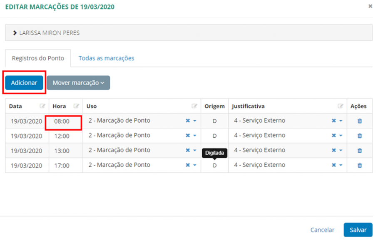
Task: Clear Justificativa in the 13:00 row
Action: (333, 150)
